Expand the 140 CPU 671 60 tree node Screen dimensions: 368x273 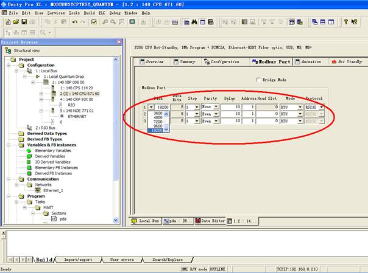click(41, 94)
